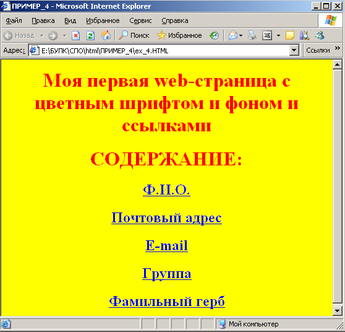The width and height of the screenshot is (345, 332).
Task: Open Favorites (Избранное) star toolbar button
Action: point(179,35)
